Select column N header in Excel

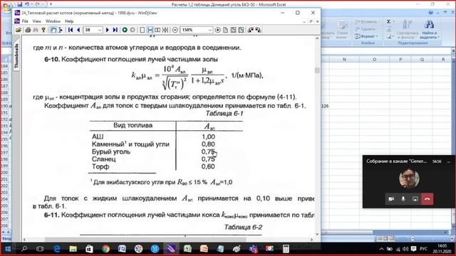click(x=344, y=59)
